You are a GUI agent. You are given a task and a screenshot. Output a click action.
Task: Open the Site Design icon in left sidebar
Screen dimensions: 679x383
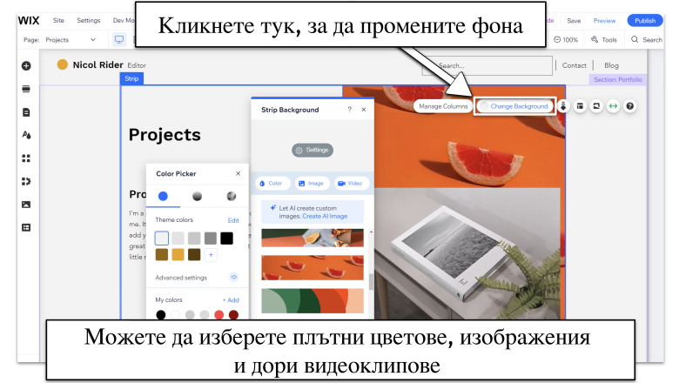[26, 135]
